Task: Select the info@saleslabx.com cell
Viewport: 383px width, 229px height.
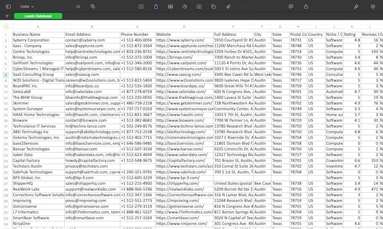Action: [x=92, y=92]
